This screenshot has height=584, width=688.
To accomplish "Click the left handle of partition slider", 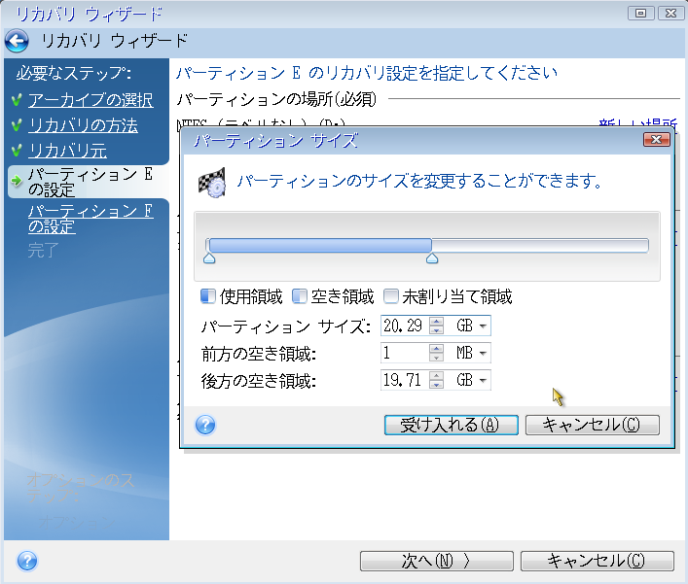I will [x=208, y=258].
